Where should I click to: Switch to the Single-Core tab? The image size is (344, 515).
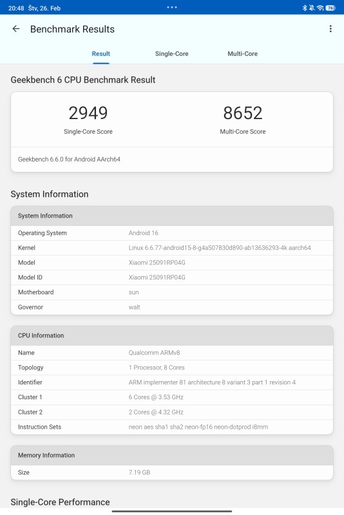pos(171,53)
